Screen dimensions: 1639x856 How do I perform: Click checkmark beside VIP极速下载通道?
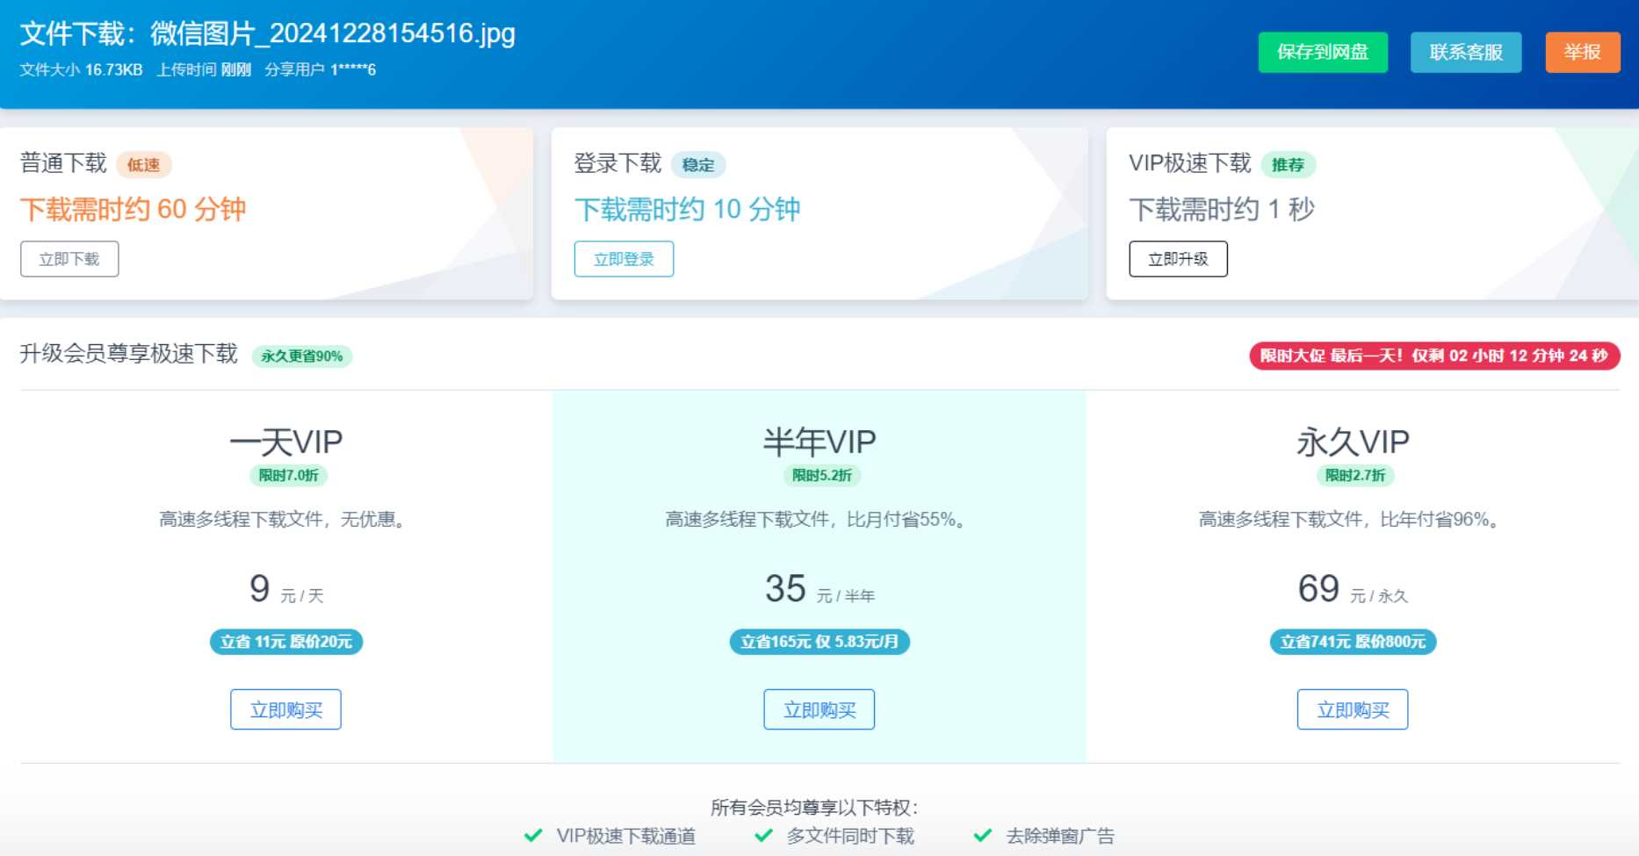(x=532, y=836)
